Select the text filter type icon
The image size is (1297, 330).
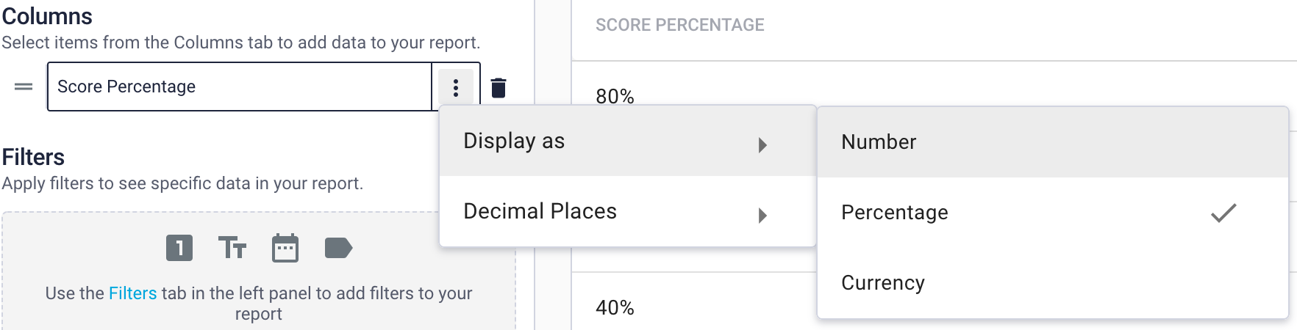pos(232,248)
